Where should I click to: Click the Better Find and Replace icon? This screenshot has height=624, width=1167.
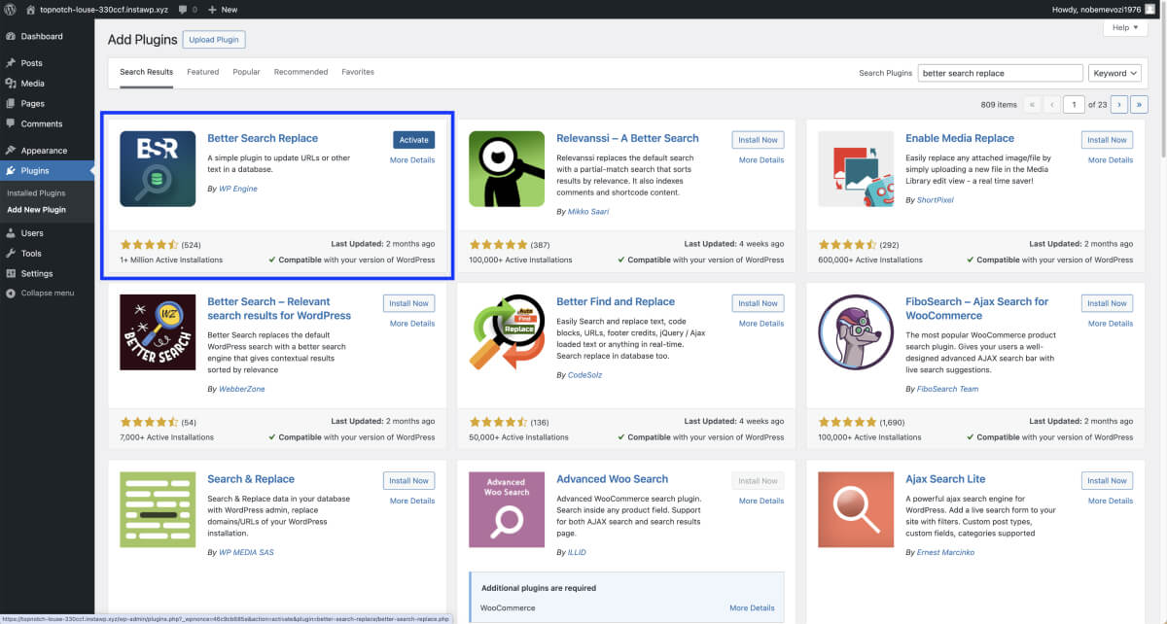coord(507,332)
